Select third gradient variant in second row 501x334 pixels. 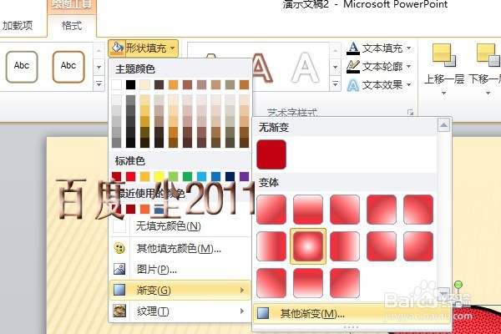[345, 246]
